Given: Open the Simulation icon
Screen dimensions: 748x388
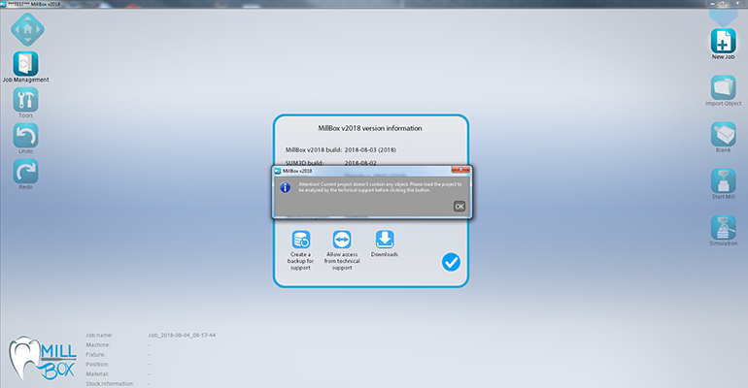Looking at the screenshot, I should click(x=723, y=228).
